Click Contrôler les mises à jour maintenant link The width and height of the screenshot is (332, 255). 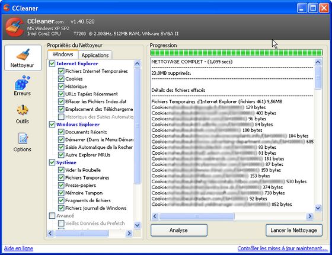click(282, 248)
